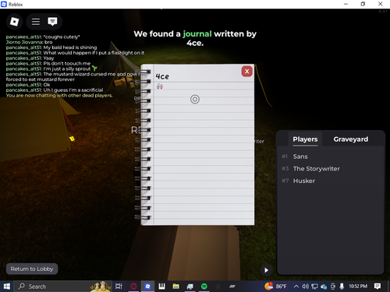The width and height of the screenshot is (390, 292).
Task: Open the Windows Start menu
Action: point(7,287)
